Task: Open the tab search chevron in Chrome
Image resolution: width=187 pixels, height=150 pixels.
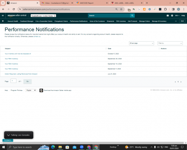Action: [x=3, y=3]
